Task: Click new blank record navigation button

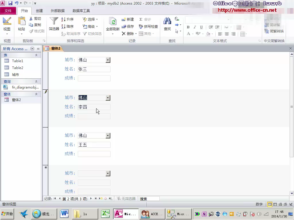Action: [101, 199]
